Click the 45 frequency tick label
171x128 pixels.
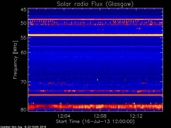pos(24,10)
